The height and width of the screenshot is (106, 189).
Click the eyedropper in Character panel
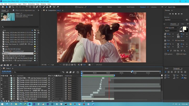click(x=181, y=28)
